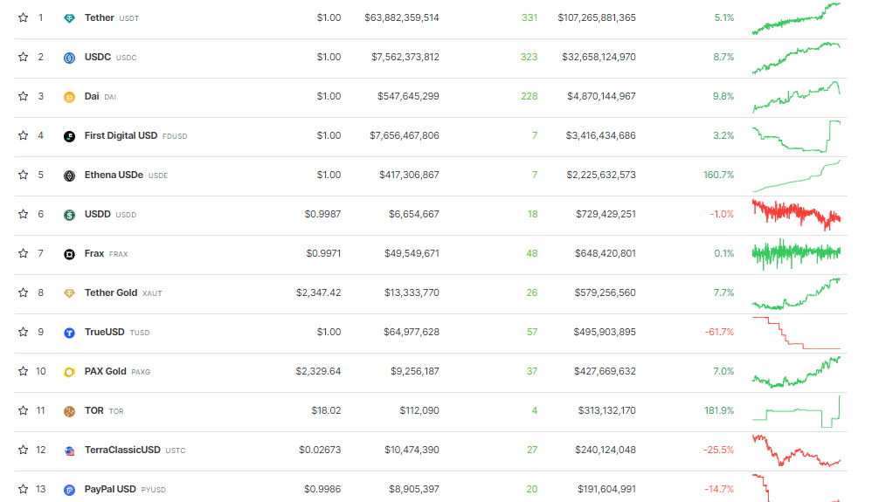Toggle favorite star for Tether

23,17
